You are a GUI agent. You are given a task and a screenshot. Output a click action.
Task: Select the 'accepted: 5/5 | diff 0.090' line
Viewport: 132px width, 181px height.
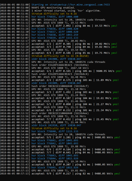click(x=60, y=104)
